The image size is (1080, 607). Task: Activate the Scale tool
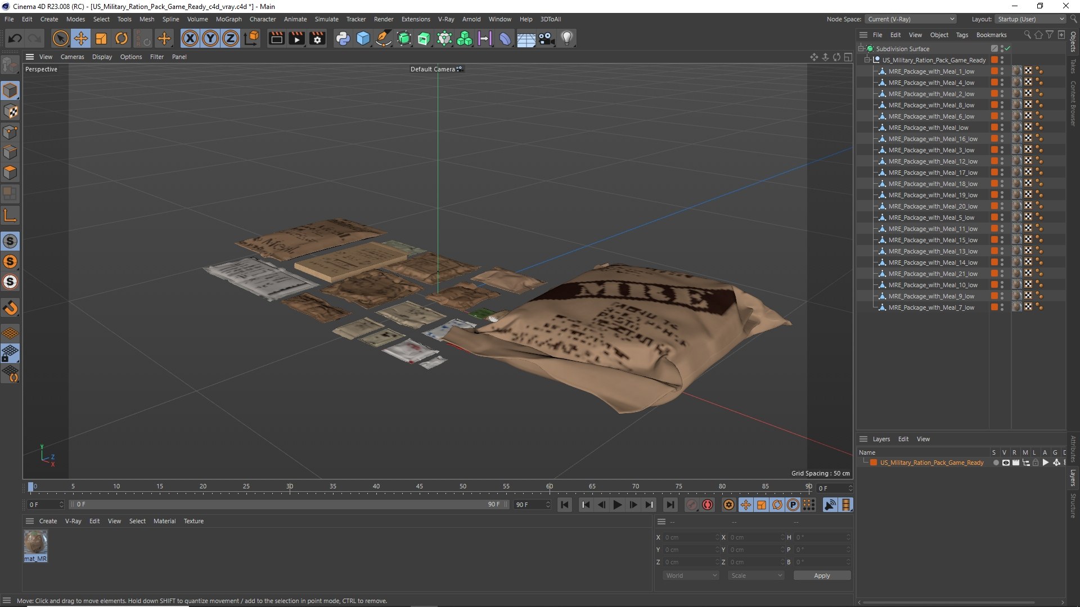(101, 38)
